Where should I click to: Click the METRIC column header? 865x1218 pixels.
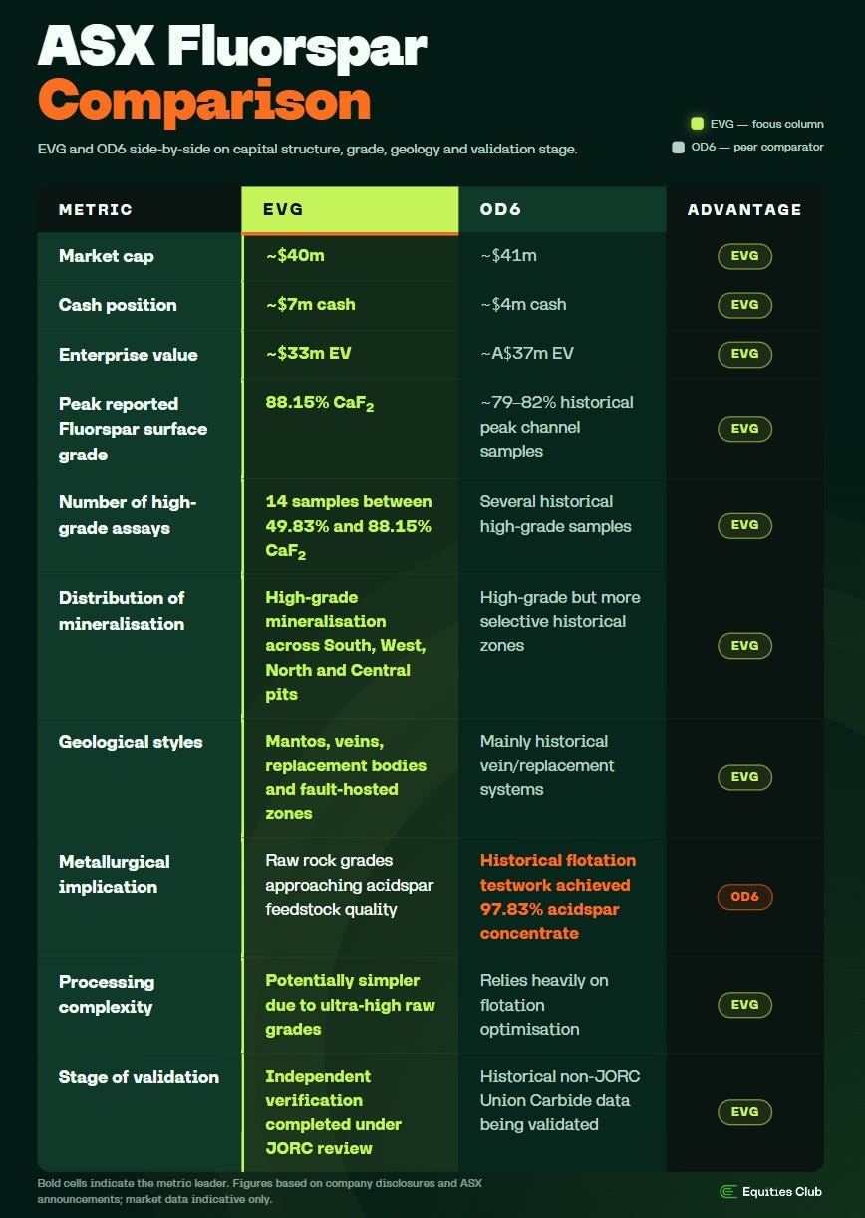[x=96, y=210]
